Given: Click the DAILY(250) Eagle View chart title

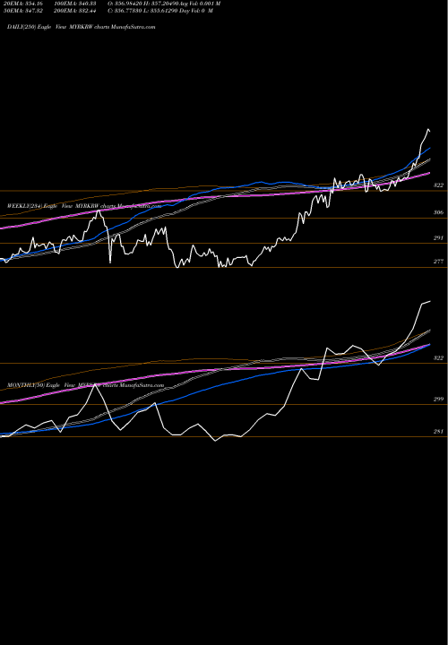Looking at the screenshot, I should coord(81,27).
